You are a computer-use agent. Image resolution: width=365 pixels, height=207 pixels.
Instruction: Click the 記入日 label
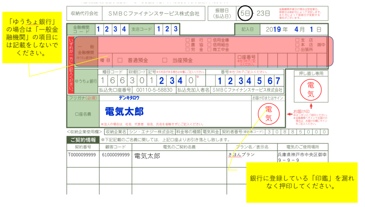247,29
